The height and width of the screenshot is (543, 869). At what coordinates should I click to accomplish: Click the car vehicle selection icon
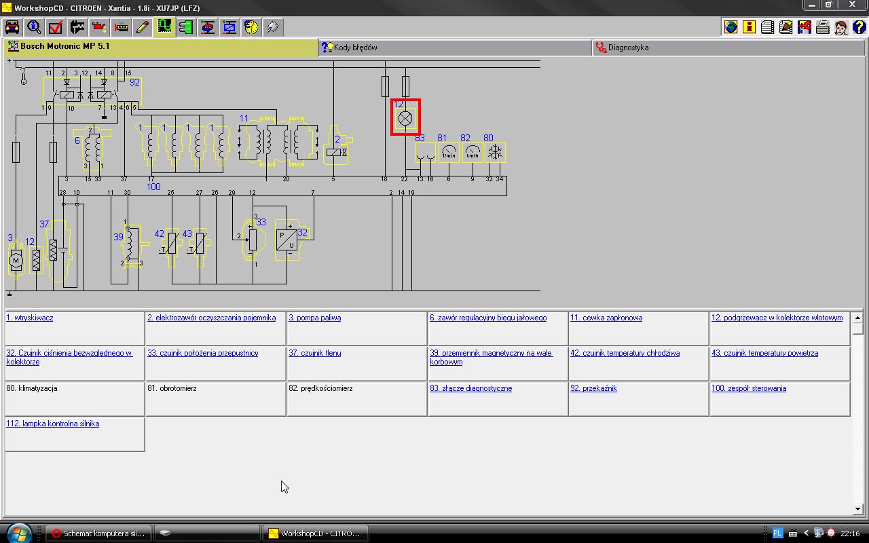tap(12, 27)
